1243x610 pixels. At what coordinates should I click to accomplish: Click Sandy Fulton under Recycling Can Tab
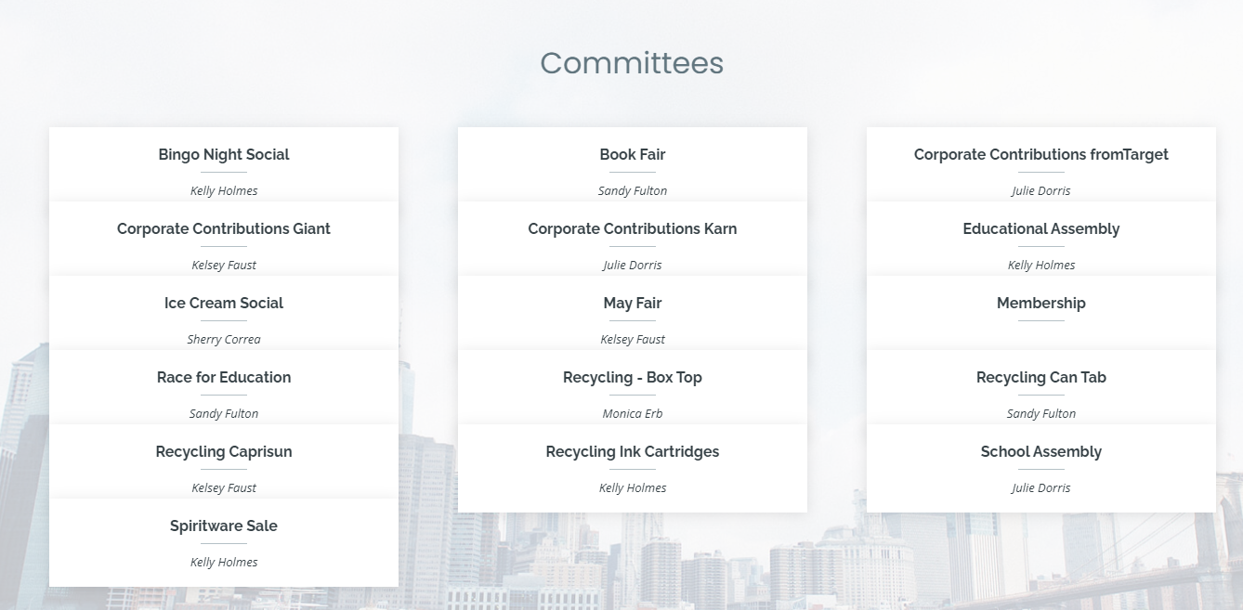pyautogui.click(x=1041, y=413)
